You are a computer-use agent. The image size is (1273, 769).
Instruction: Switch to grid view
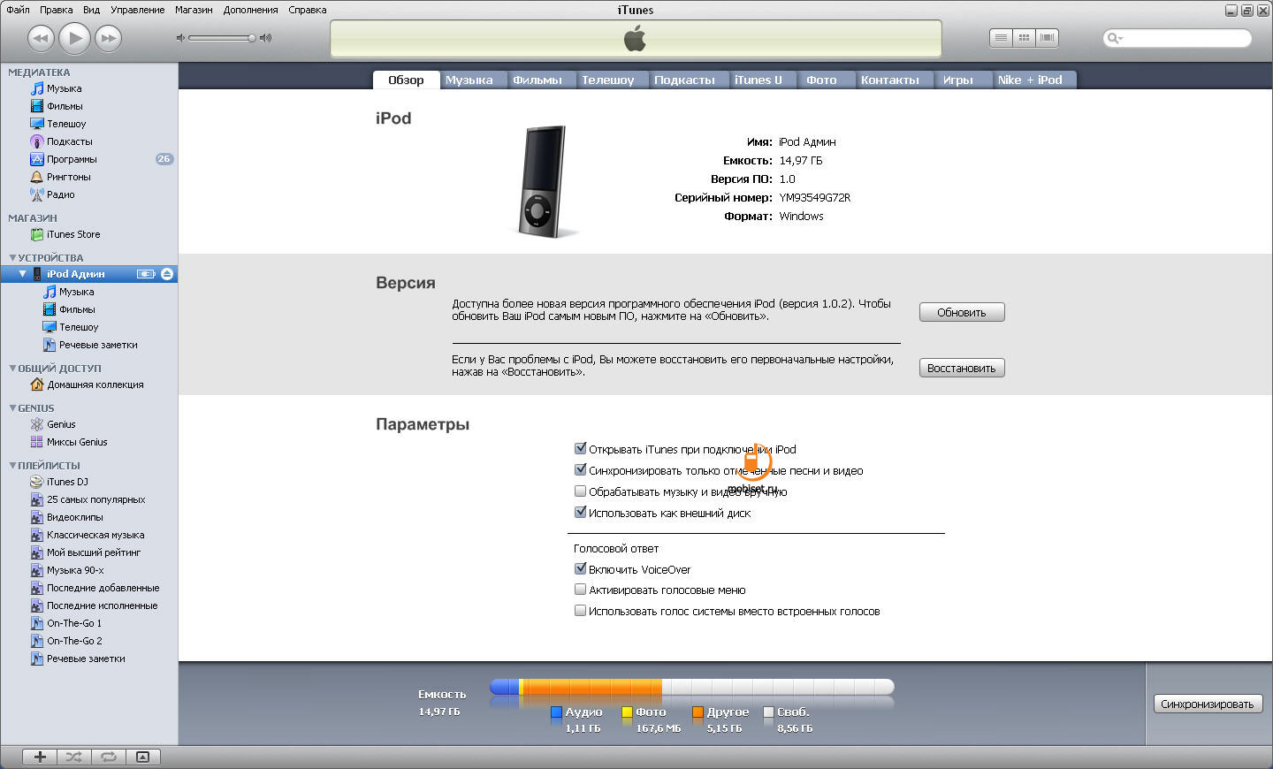click(x=1024, y=38)
